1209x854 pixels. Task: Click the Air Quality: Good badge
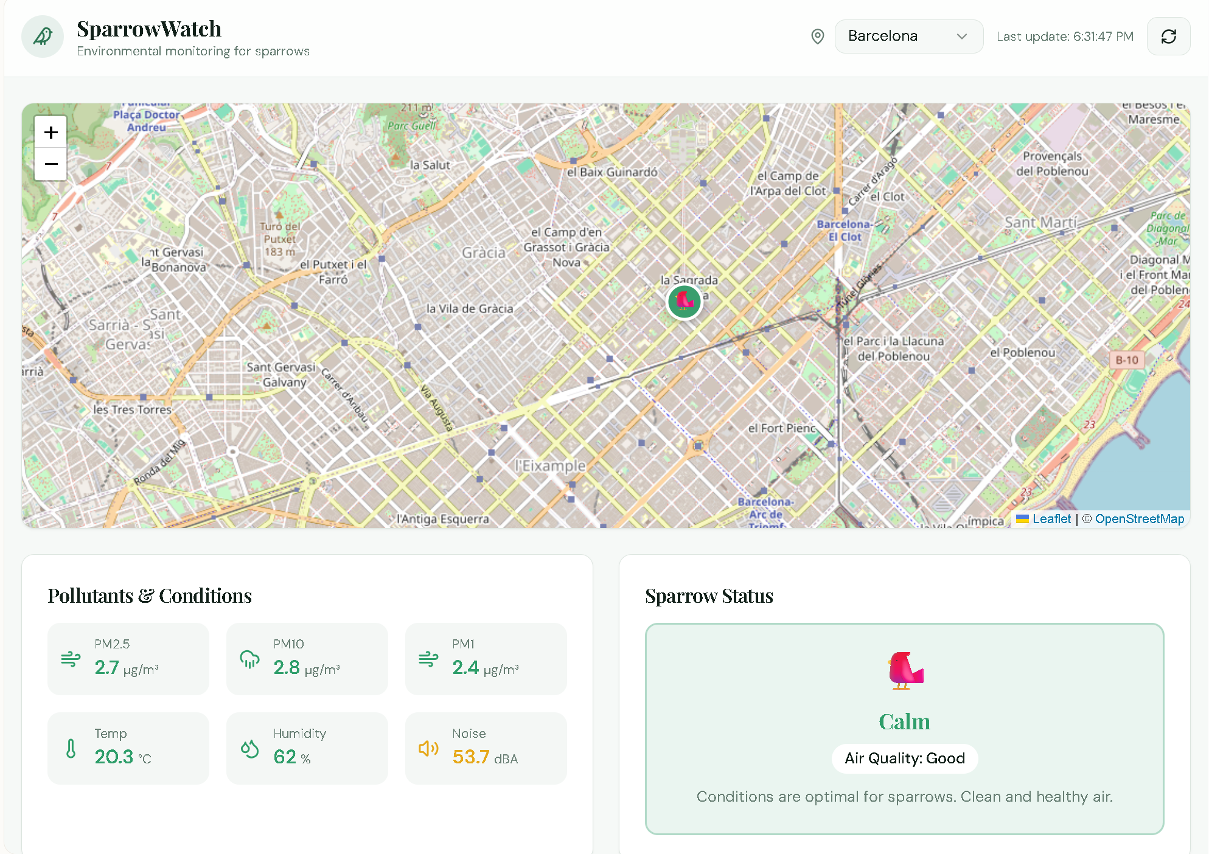[x=905, y=759]
